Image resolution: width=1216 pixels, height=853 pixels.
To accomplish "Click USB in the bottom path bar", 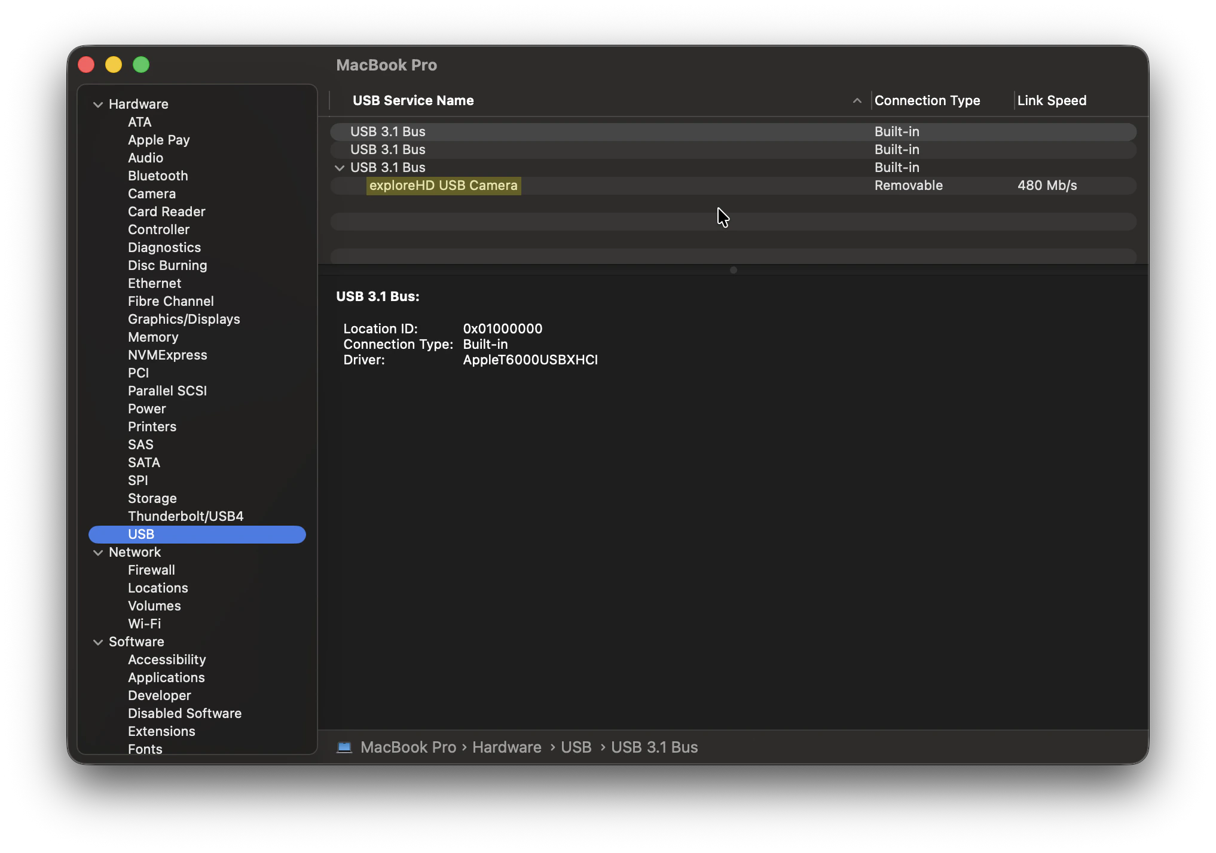I will 576,747.
